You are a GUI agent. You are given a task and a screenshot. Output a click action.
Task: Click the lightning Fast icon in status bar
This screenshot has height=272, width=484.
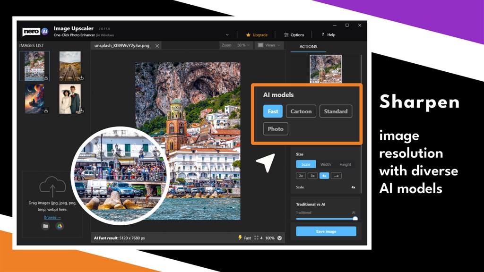(240, 238)
